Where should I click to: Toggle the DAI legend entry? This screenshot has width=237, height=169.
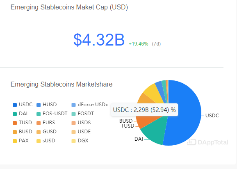click(20, 114)
